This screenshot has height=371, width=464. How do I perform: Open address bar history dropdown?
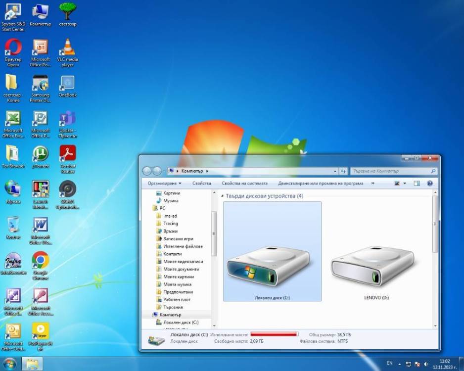pyautogui.click(x=335, y=171)
